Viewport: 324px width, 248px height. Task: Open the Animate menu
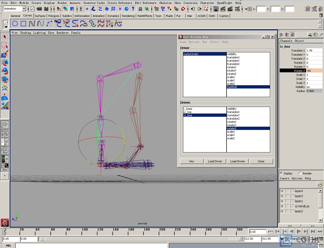[x=75, y=3]
